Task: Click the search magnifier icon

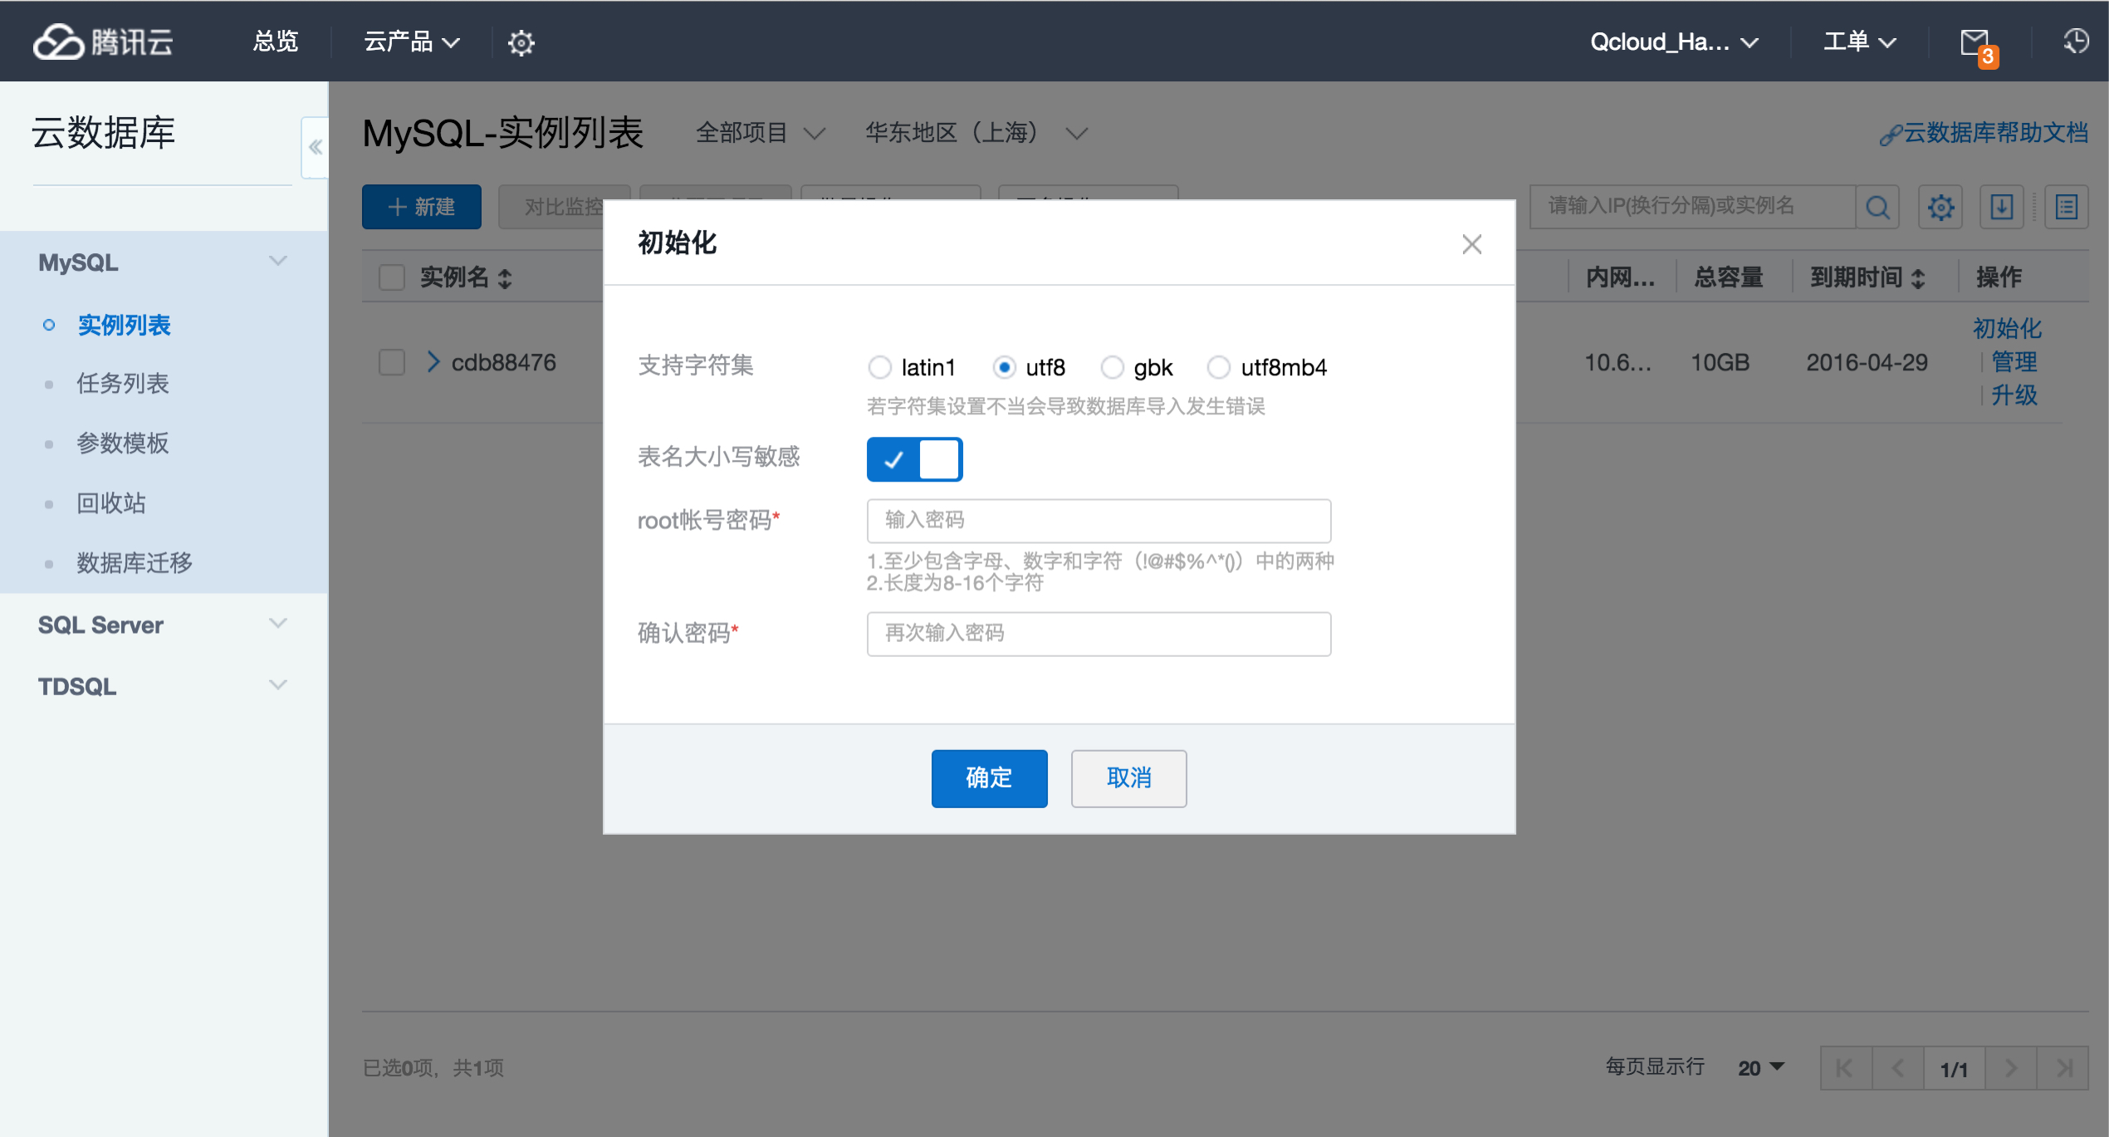Action: tap(1877, 207)
